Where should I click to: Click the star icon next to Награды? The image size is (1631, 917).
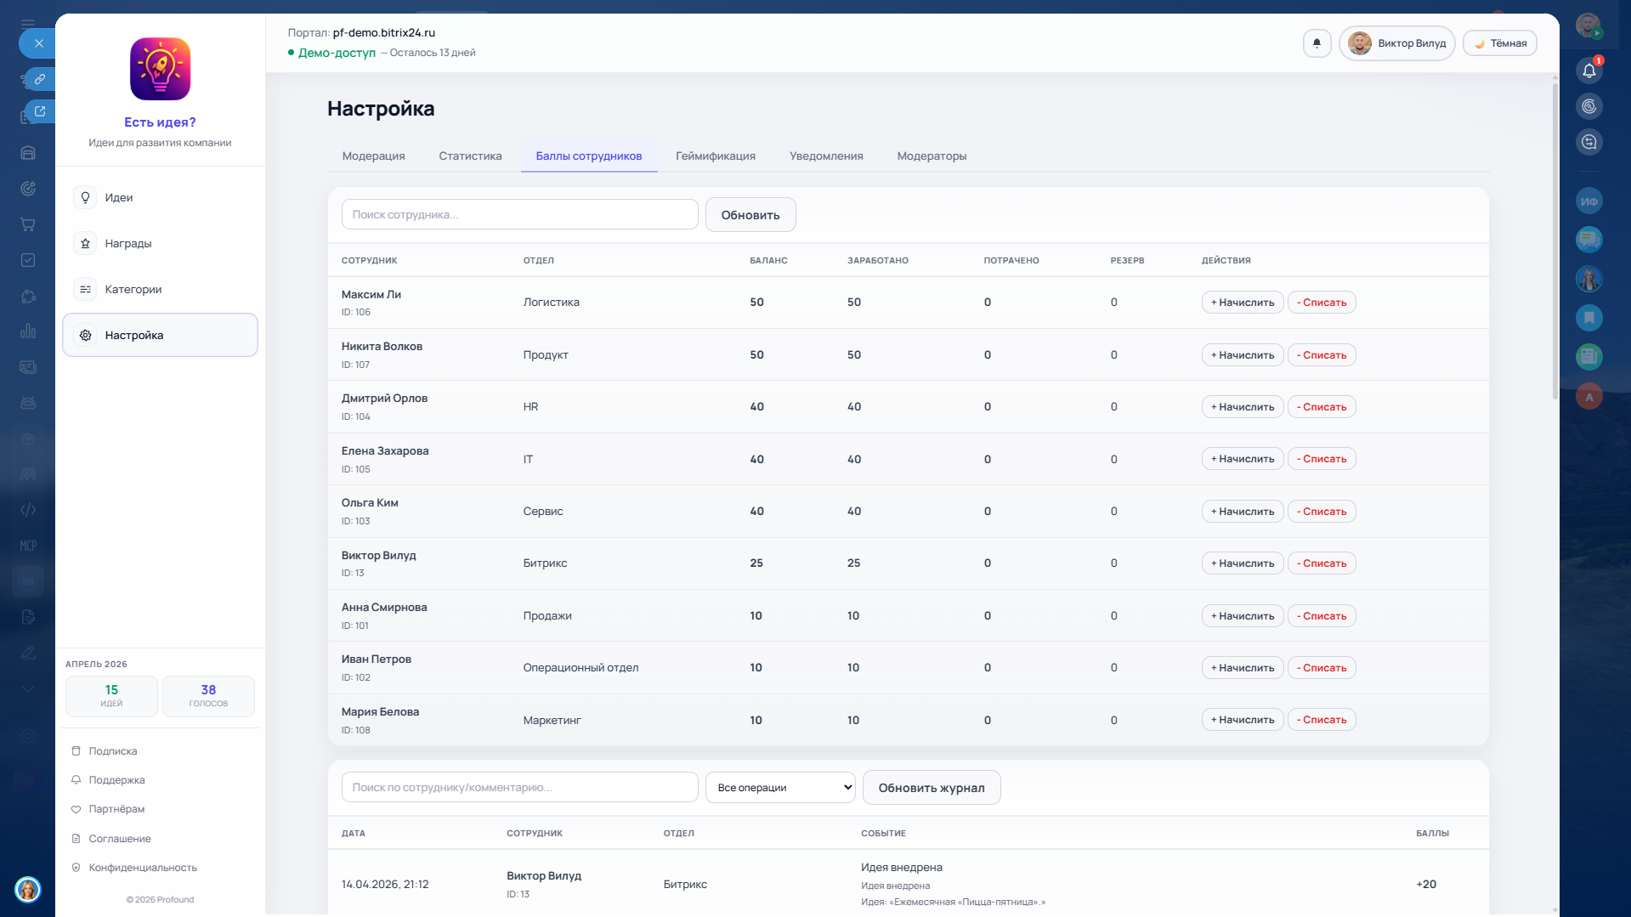tap(85, 244)
